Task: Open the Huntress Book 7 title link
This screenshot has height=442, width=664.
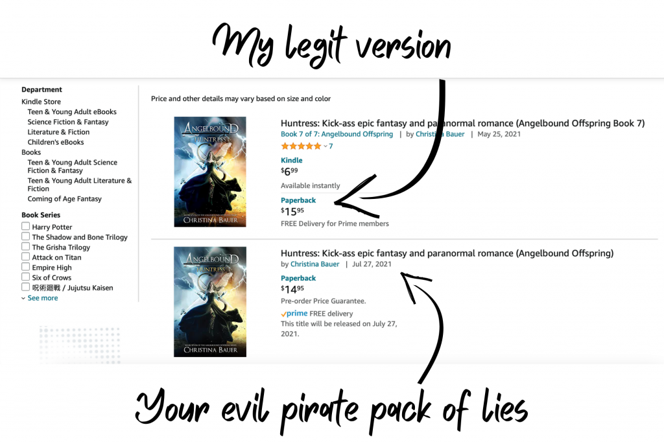Action: click(x=462, y=123)
